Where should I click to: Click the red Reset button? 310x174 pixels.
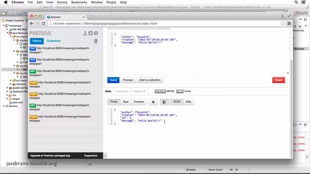click(x=279, y=80)
